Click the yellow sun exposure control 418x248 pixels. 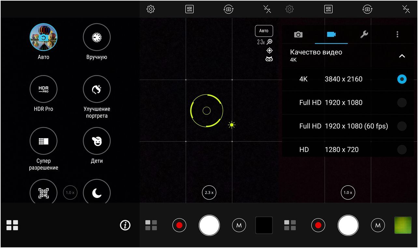231,125
